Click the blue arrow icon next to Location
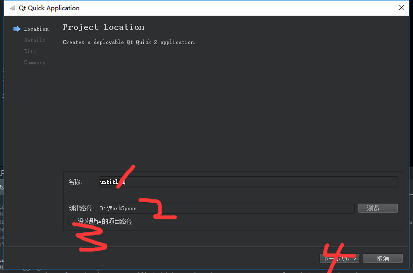This screenshot has height=273, width=413. click(17, 29)
